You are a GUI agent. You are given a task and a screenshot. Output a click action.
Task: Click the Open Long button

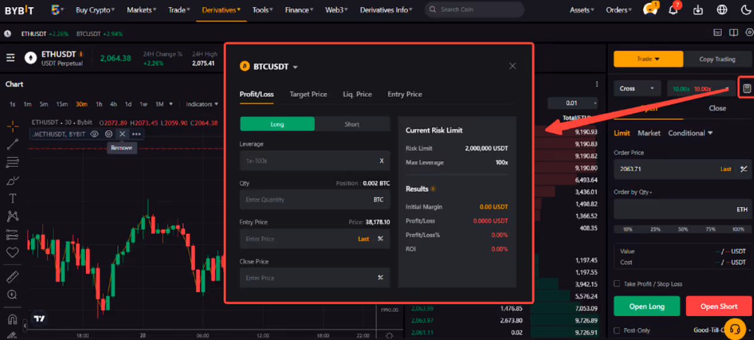pyautogui.click(x=647, y=306)
